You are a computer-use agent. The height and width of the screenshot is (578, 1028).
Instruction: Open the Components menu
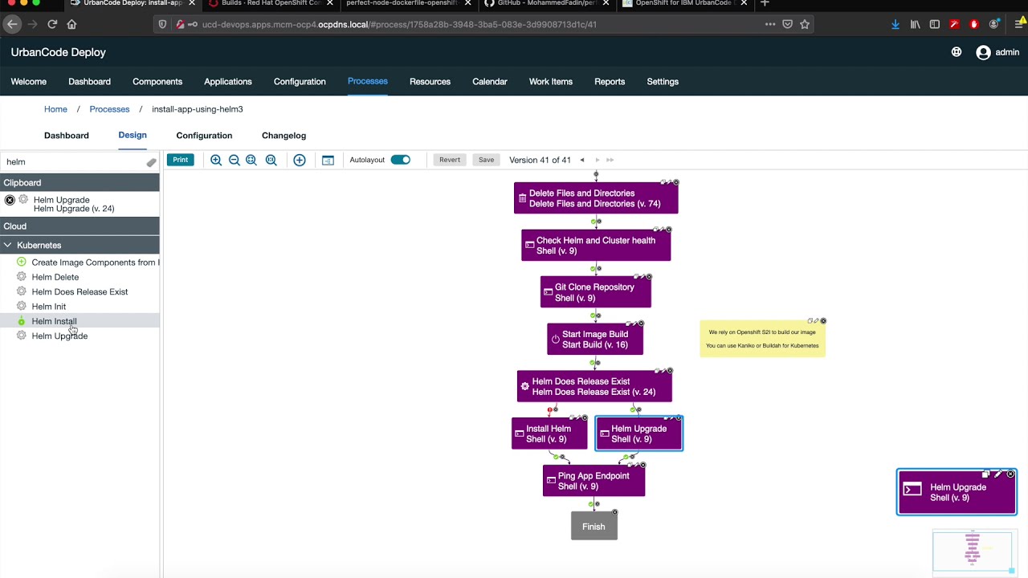157,81
